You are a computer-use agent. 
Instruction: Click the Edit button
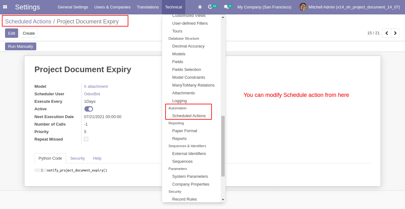pyautogui.click(x=12, y=33)
